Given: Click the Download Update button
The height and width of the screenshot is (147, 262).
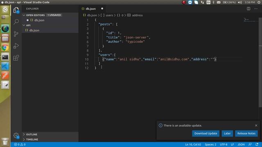Looking at the screenshot, I should [206, 134].
